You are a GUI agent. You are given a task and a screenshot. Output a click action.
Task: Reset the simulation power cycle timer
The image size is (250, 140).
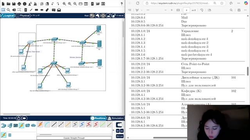19,118
